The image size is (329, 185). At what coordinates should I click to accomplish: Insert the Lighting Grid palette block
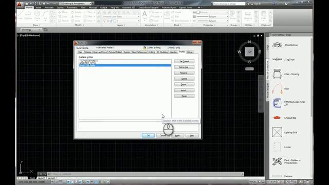[x=284, y=133]
